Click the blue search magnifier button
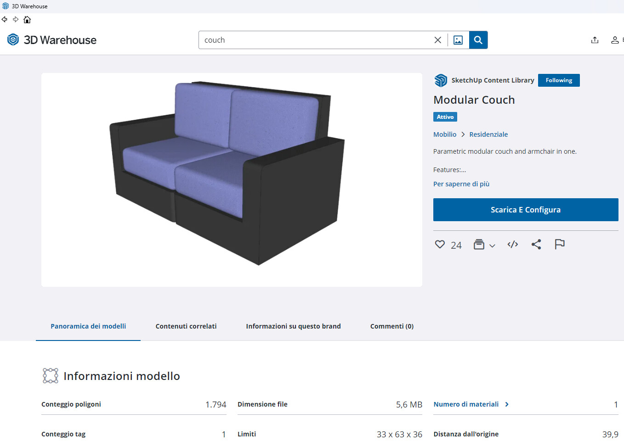This screenshot has width=624, height=441. (x=478, y=40)
